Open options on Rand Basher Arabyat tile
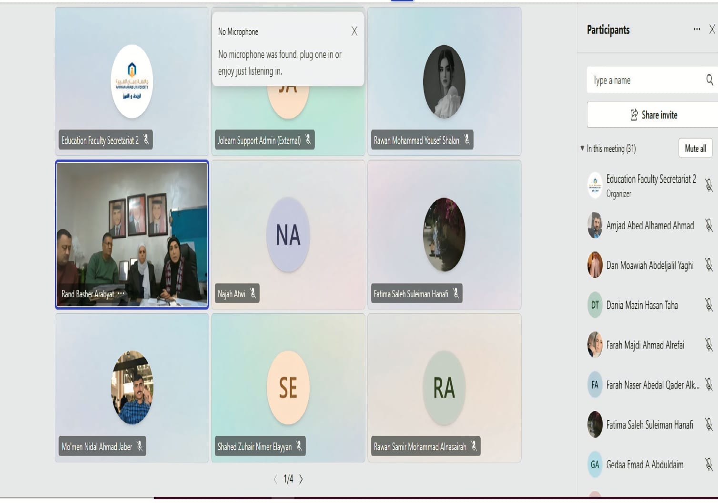The height and width of the screenshot is (503, 718). click(x=121, y=294)
